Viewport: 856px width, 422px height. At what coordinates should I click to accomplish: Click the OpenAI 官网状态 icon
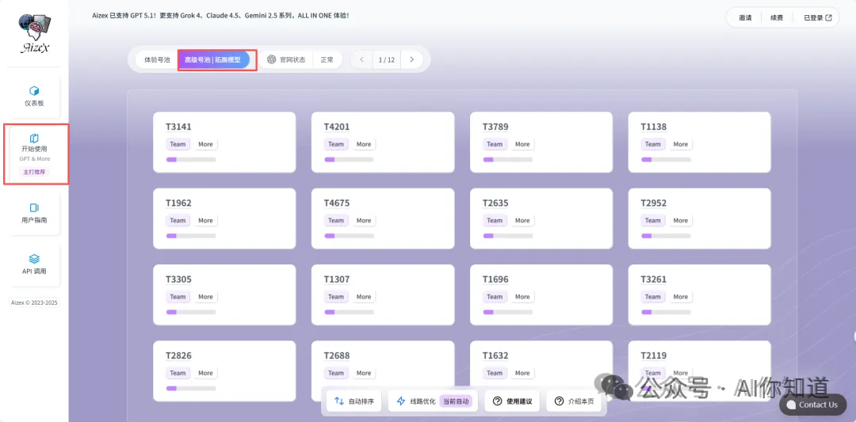click(271, 59)
